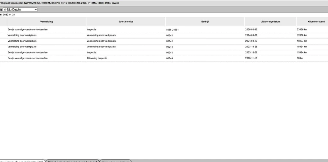Click company number 8855 24981
Screen dimensions: 328x162
(x=172, y=30)
